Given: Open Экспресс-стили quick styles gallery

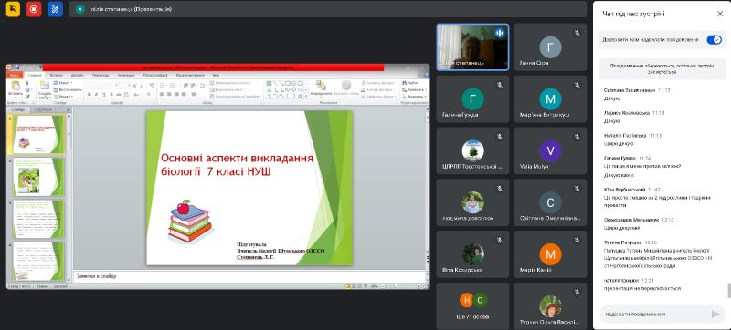Looking at the screenshot, I should coord(346,88).
